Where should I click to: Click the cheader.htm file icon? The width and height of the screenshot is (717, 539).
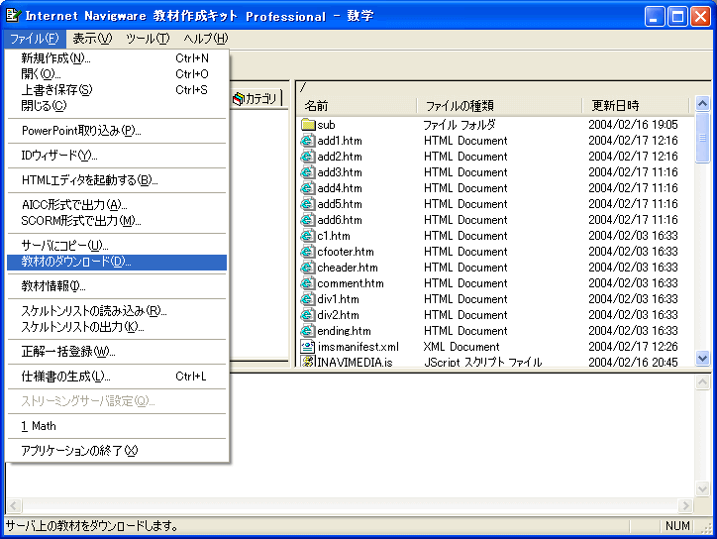coord(308,268)
